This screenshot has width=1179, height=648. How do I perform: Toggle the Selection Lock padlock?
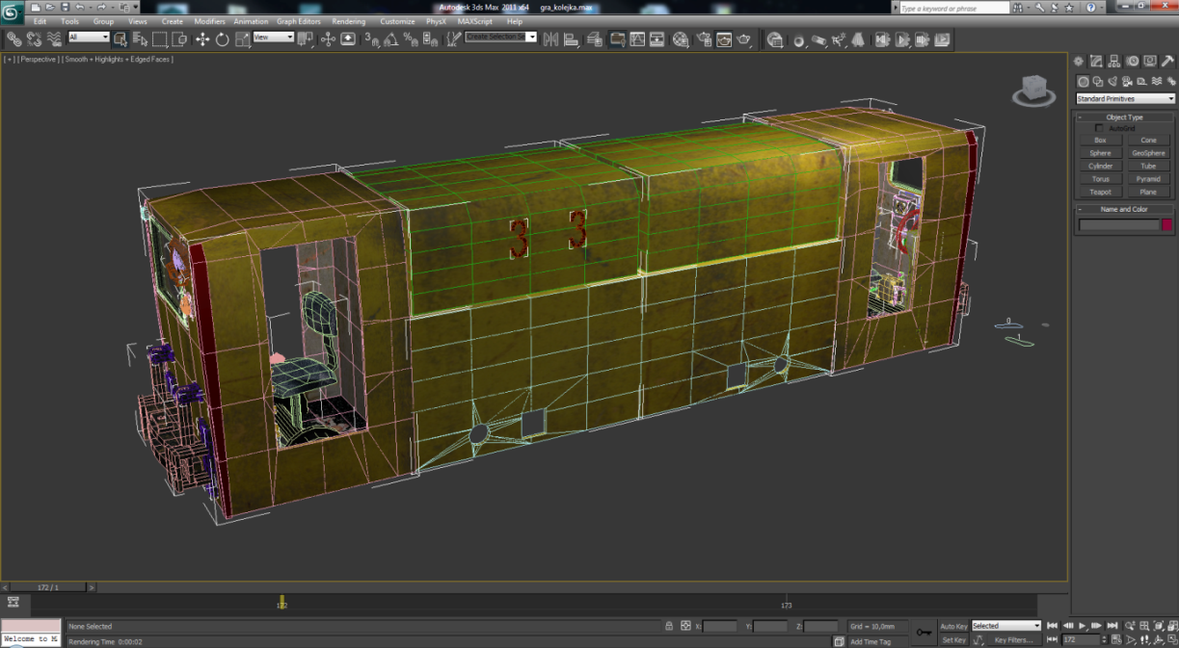click(x=669, y=626)
